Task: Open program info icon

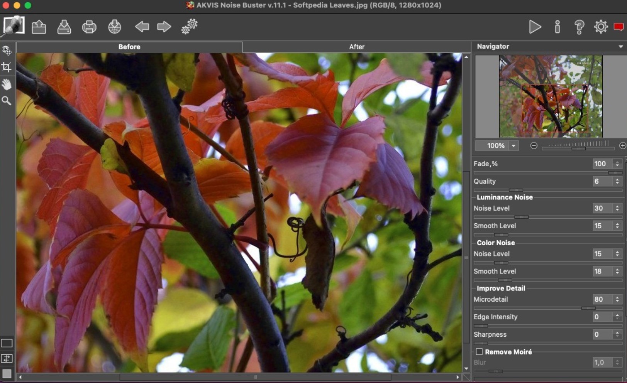Action: 557,27
